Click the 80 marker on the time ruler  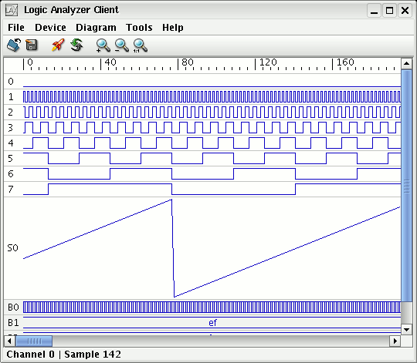point(188,62)
